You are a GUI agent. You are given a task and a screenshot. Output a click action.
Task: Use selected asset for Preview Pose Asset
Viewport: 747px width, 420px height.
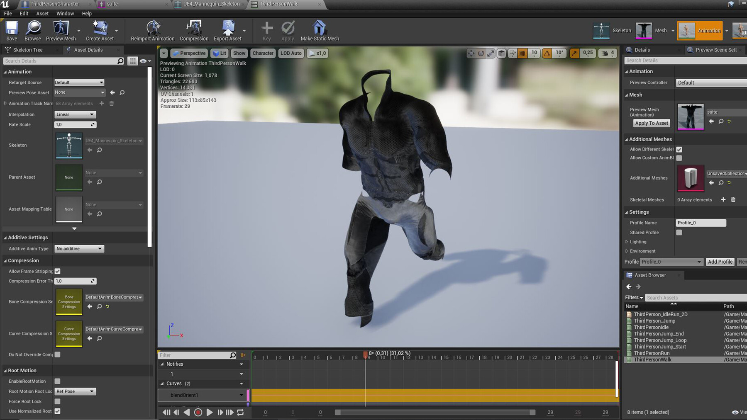[x=112, y=92]
